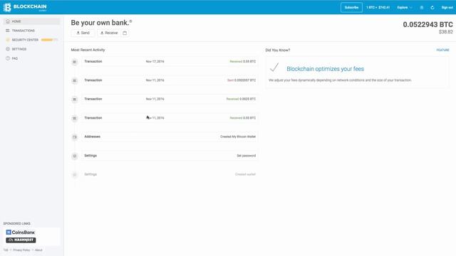456x256 pixels.
Task: Open the Transactions sidebar item
Action: pos(31,31)
